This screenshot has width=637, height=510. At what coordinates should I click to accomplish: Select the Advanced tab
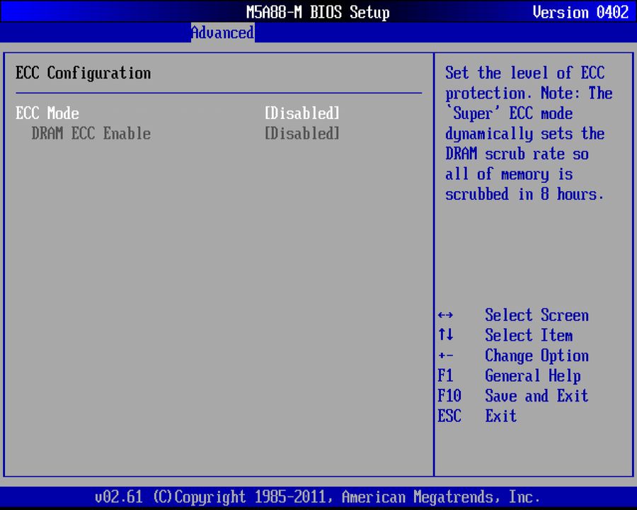point(223,33)
